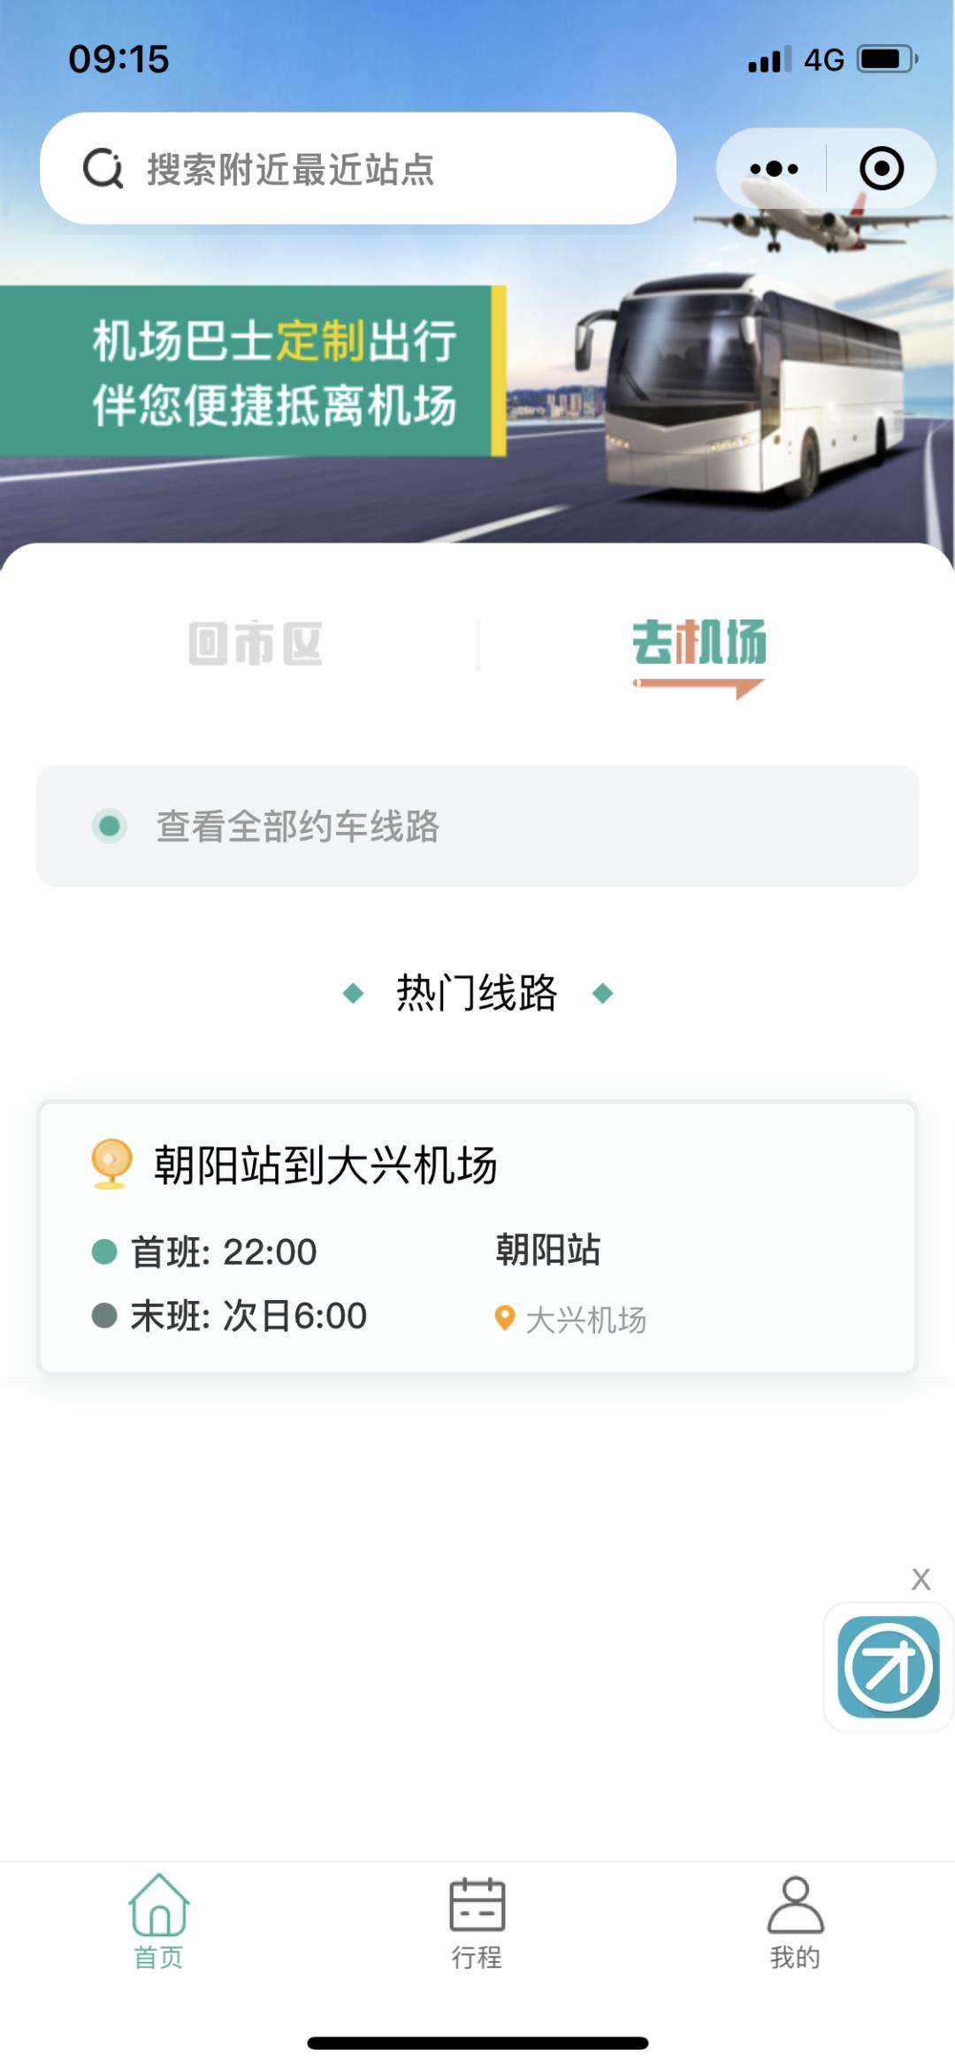This screenshot has height=2070, width=955.
Task: Open the mini program more-options menu
Action: [773, 168]
